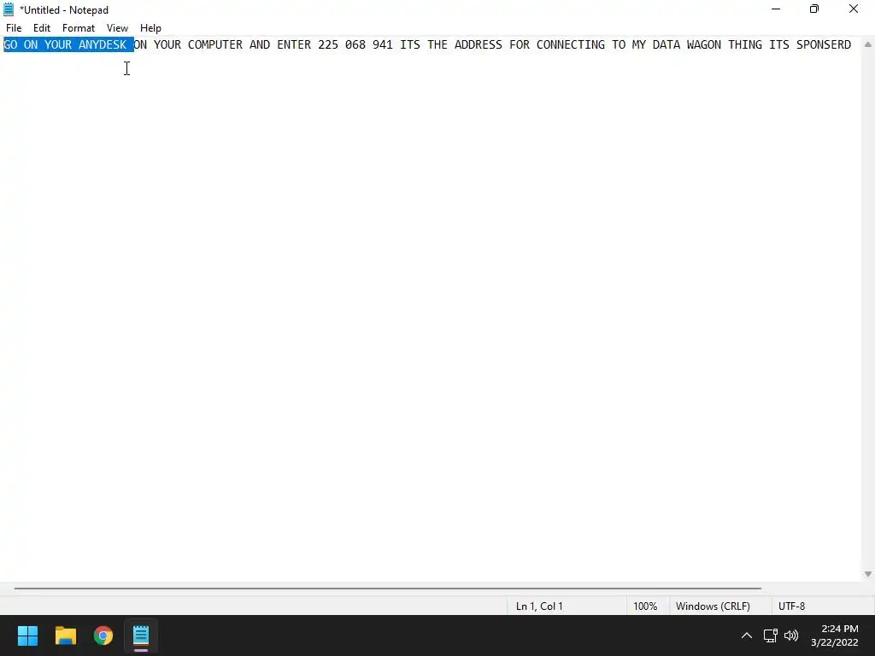This screenshot has width=875, height=656.
Task: Click the word ADDRESS in the text
Action: point(479,44)
